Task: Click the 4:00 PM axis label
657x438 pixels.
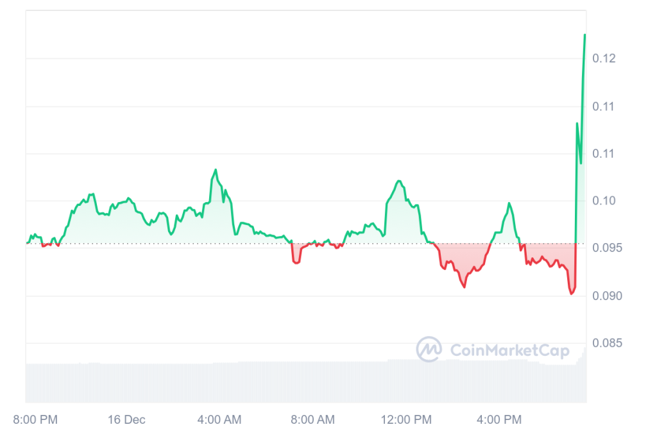Action: click(499, 420)
